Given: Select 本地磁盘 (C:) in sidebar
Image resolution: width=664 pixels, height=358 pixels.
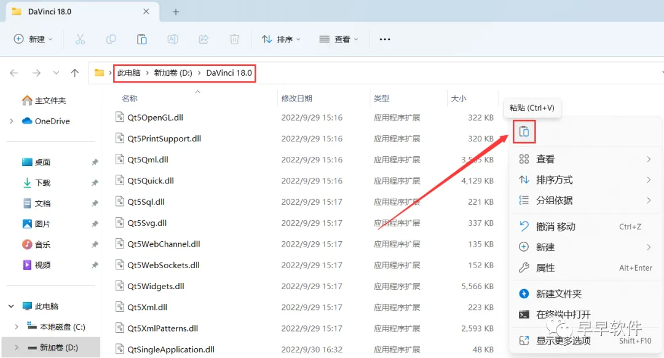Looking at the screenshot, I should click(x=56, y=327).
